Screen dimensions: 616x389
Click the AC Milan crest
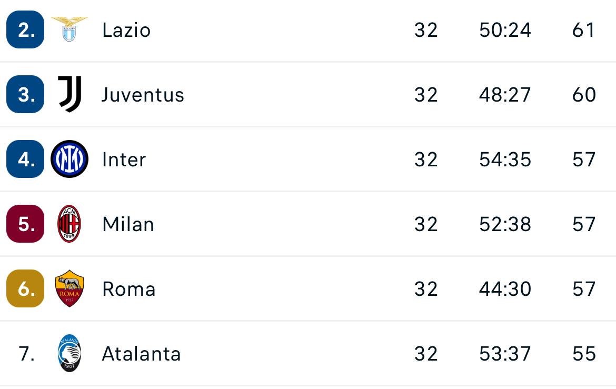pyautogui.click(x=69, y=224)
